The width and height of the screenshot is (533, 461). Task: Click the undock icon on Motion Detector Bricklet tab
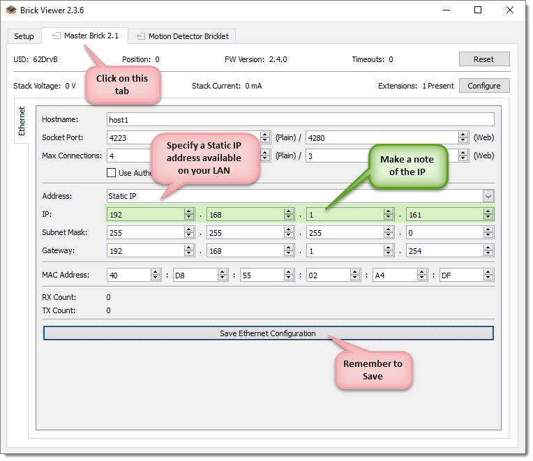tap(141, 36)
